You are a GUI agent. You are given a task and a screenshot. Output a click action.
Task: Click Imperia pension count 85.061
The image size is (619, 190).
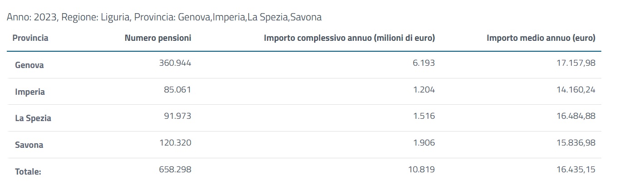[177, 90]
